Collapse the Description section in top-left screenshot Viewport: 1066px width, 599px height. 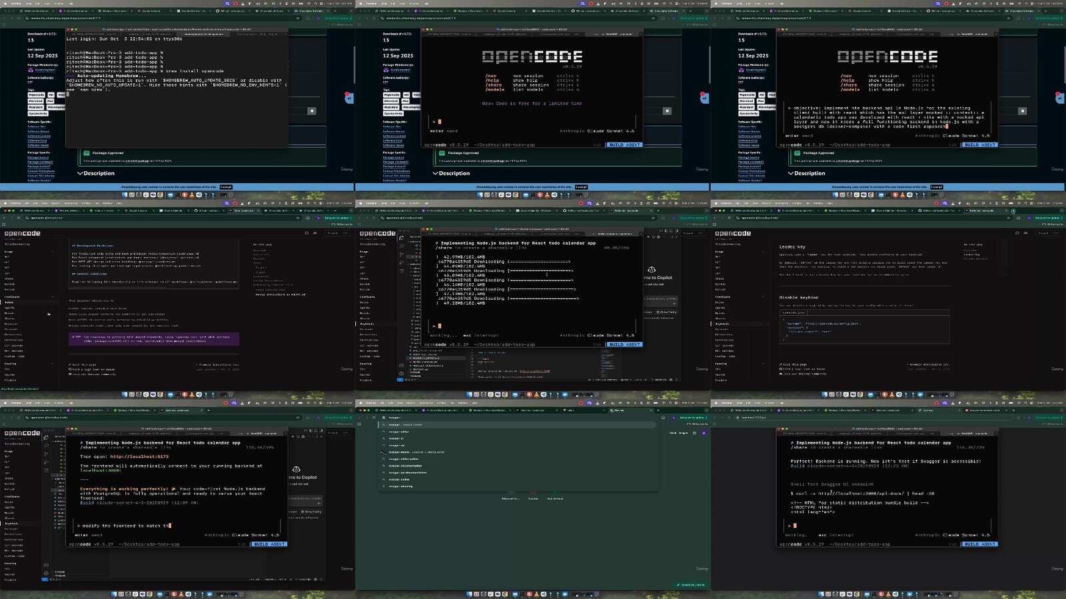[80, 173]
